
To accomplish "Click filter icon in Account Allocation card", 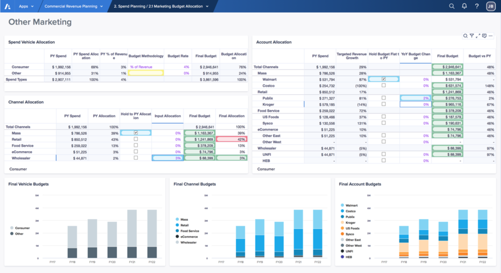I will (471, 36).
